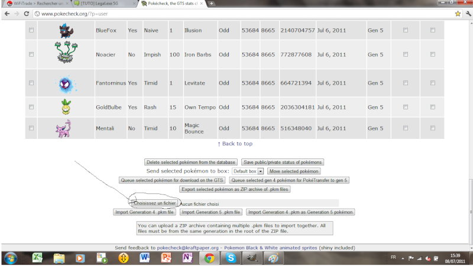Click the GoldBulbe Petilil sprite
The image size is (473, 266).
66,107
